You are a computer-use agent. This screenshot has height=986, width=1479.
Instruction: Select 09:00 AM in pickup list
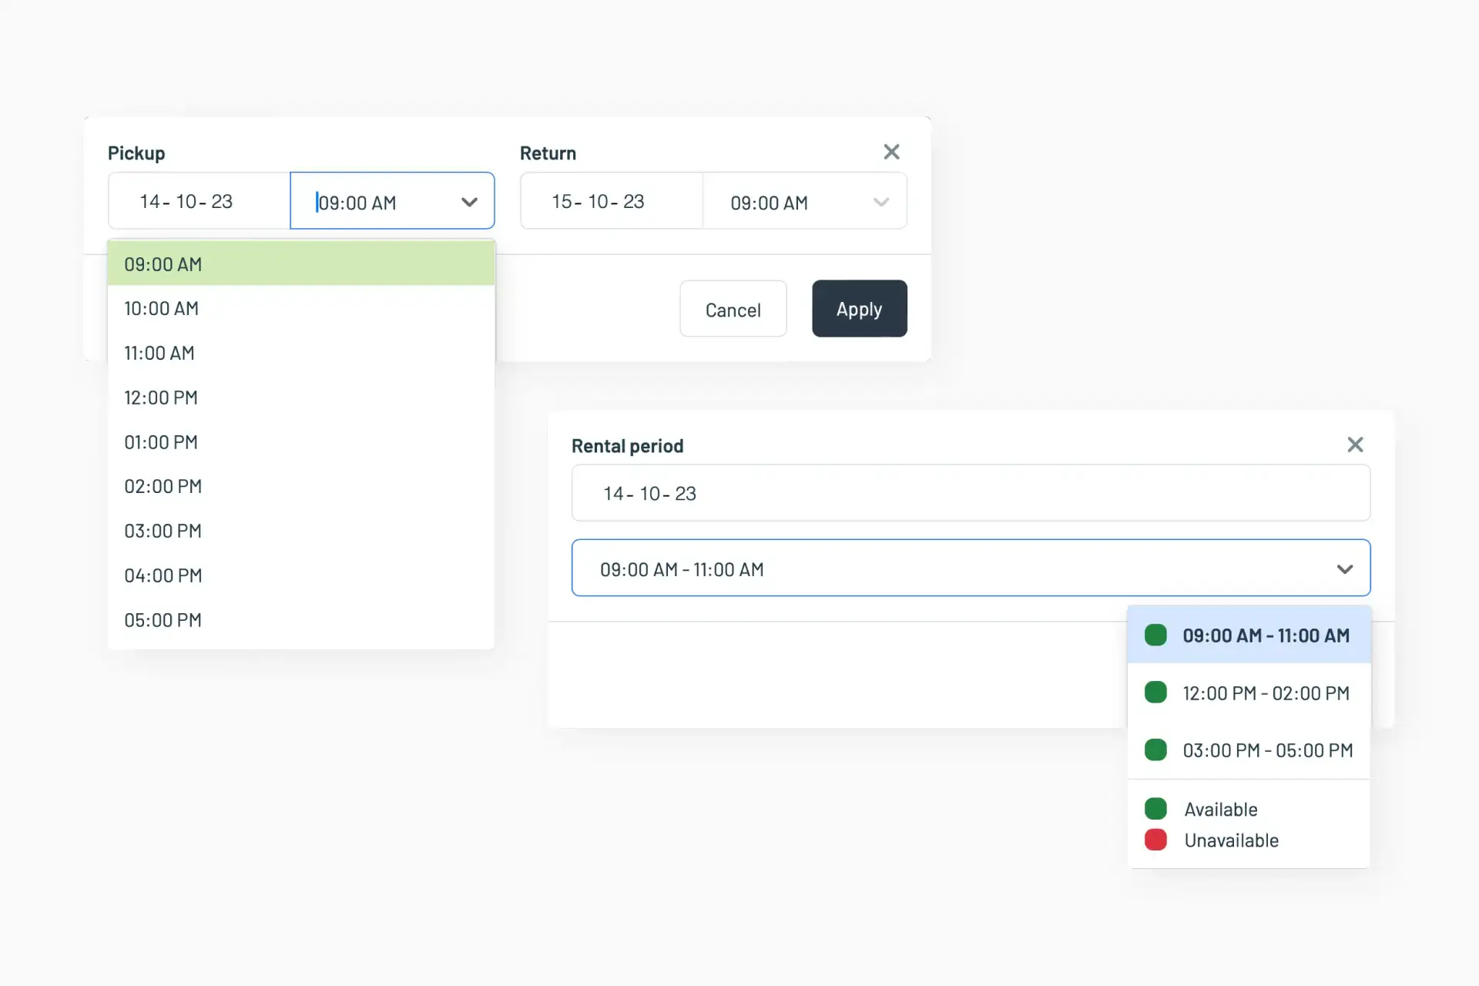coord(300,264)
